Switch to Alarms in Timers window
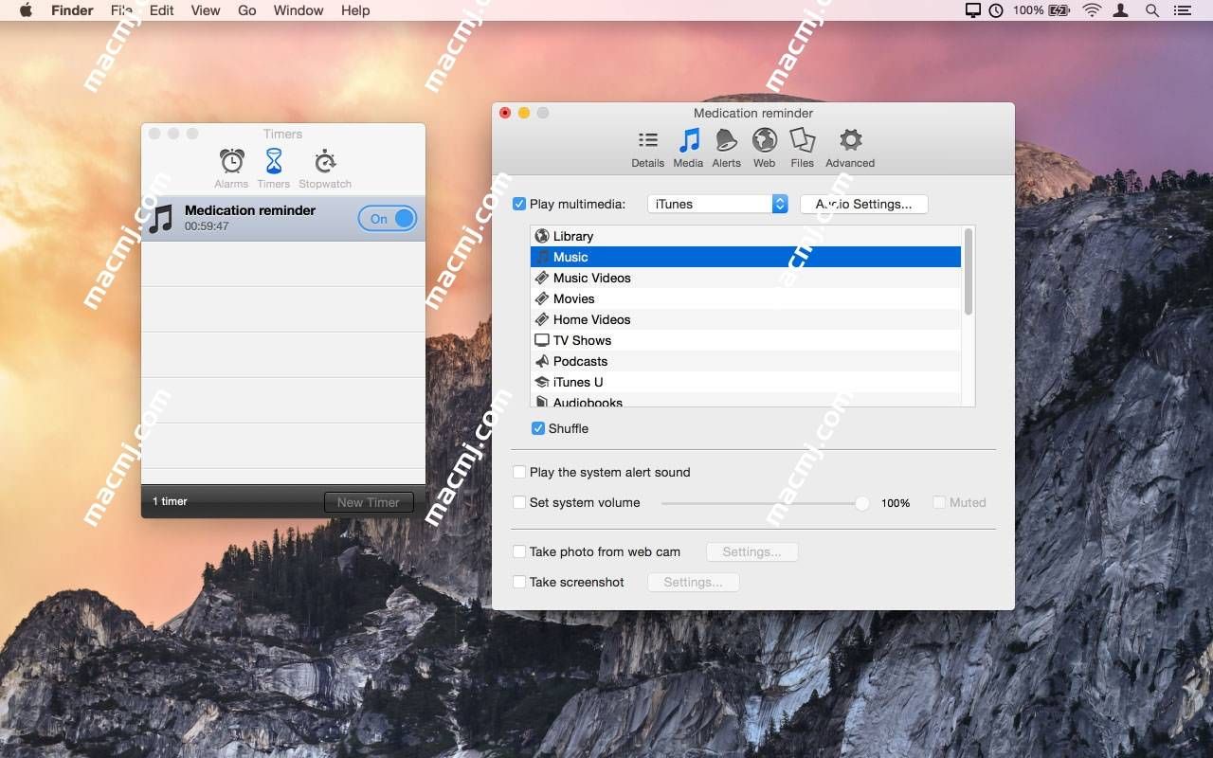1213x758 pixels. [231, 161]
